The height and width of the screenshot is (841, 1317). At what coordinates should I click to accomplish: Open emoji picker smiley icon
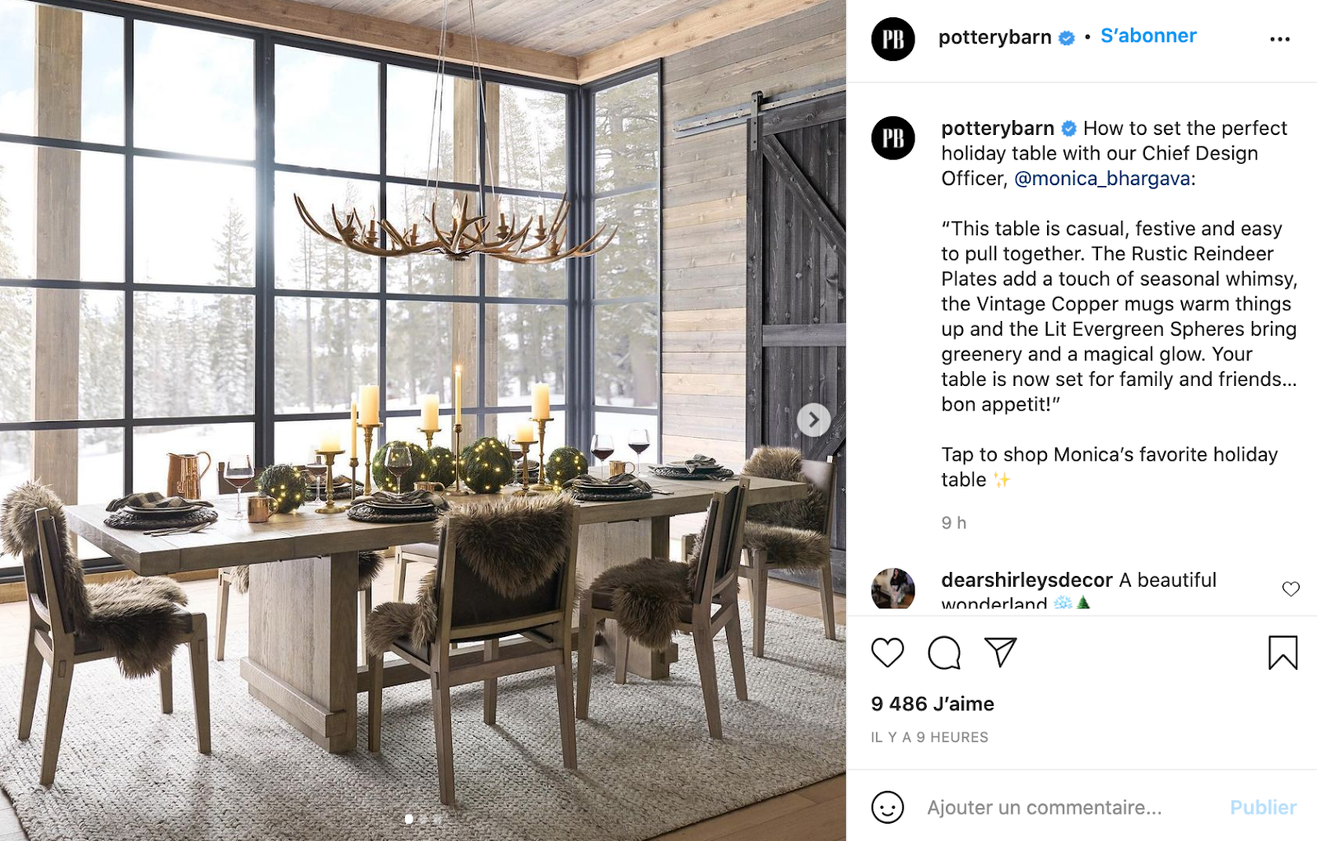point(887,807)
